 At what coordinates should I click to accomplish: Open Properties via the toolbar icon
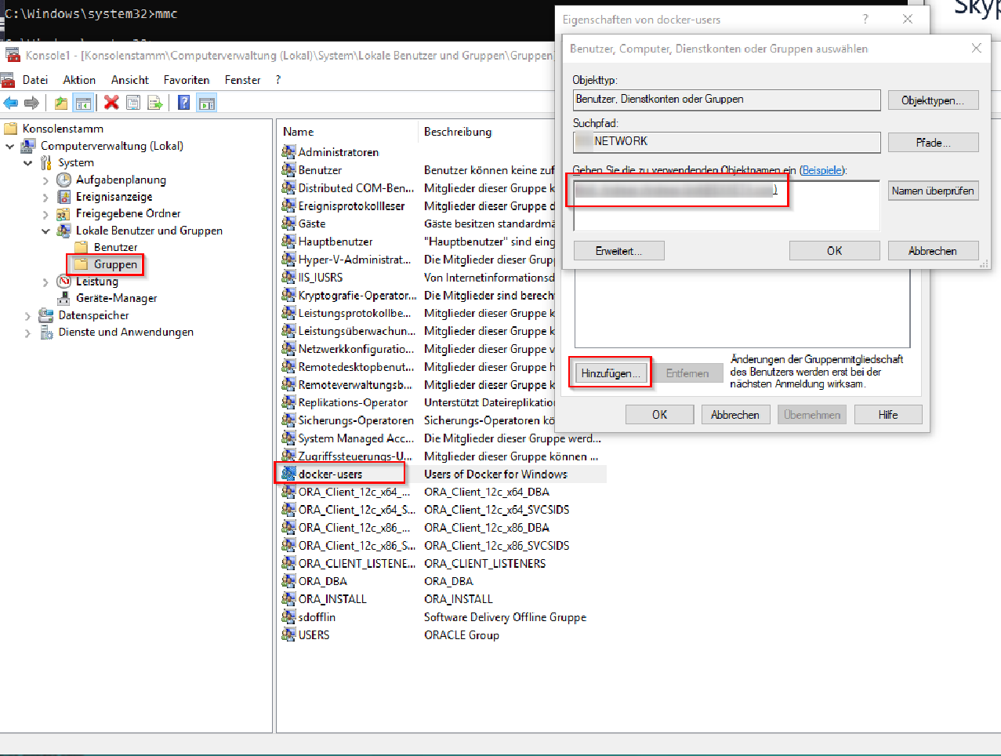point(133,103)
